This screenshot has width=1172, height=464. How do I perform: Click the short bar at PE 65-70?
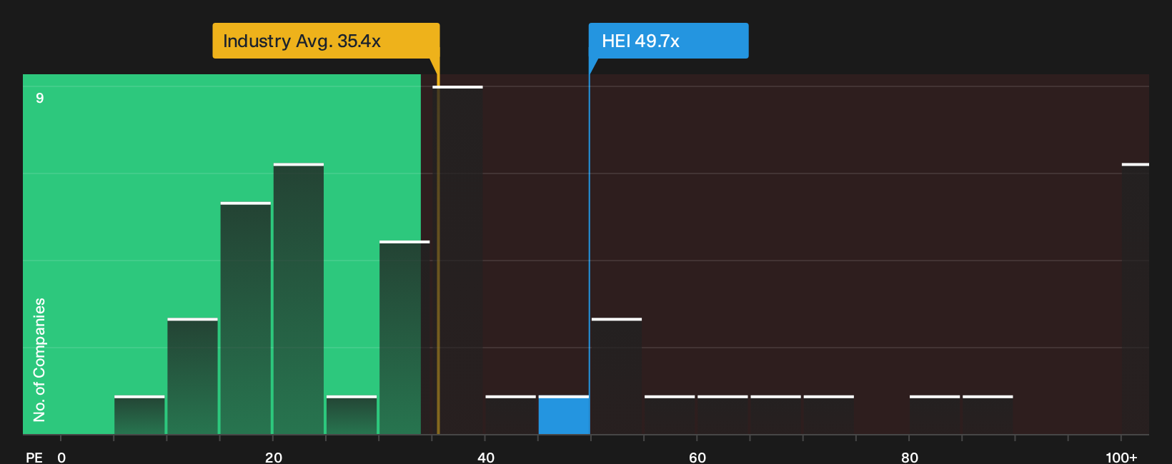pos(775,415)
